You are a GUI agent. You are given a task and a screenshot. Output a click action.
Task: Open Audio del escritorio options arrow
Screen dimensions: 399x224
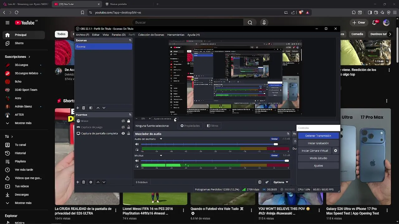pos(161,139)
